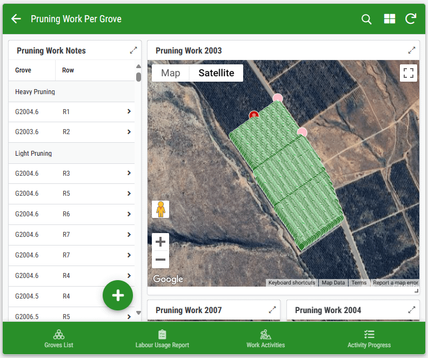
Task: Click Report a map error link
Action: (395, 283)
